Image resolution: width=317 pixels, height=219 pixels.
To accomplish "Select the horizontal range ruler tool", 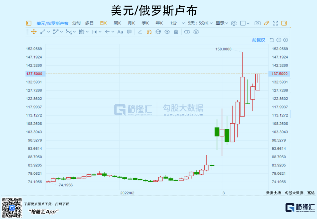I will point(95,32).
